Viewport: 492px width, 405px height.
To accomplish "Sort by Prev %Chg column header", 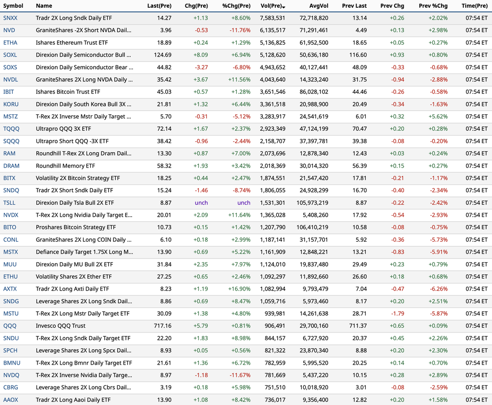I will pos(433,6).
